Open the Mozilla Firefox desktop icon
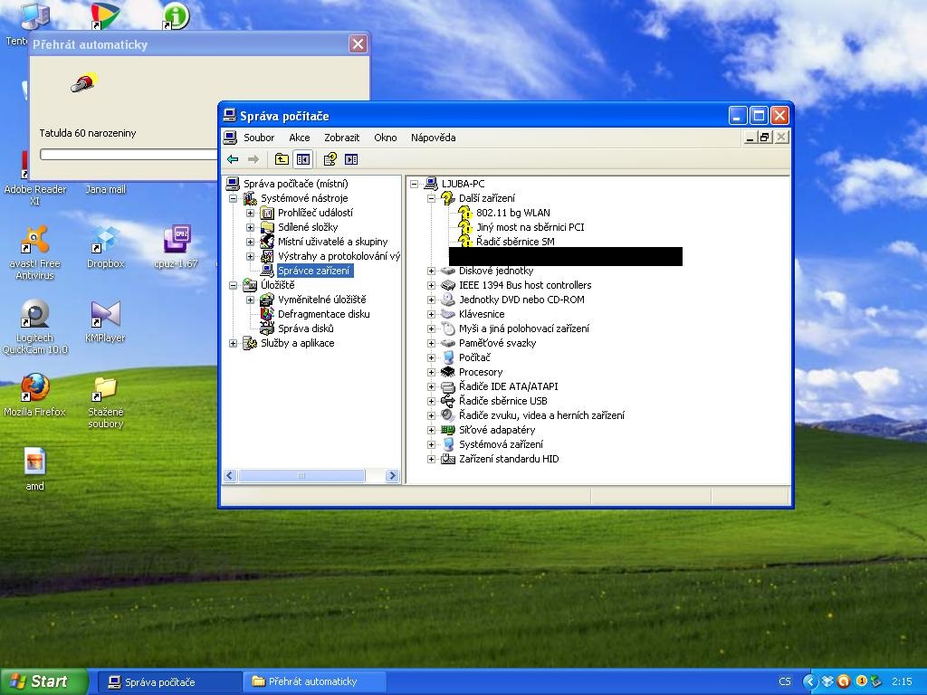 click(x=35, y=395)
